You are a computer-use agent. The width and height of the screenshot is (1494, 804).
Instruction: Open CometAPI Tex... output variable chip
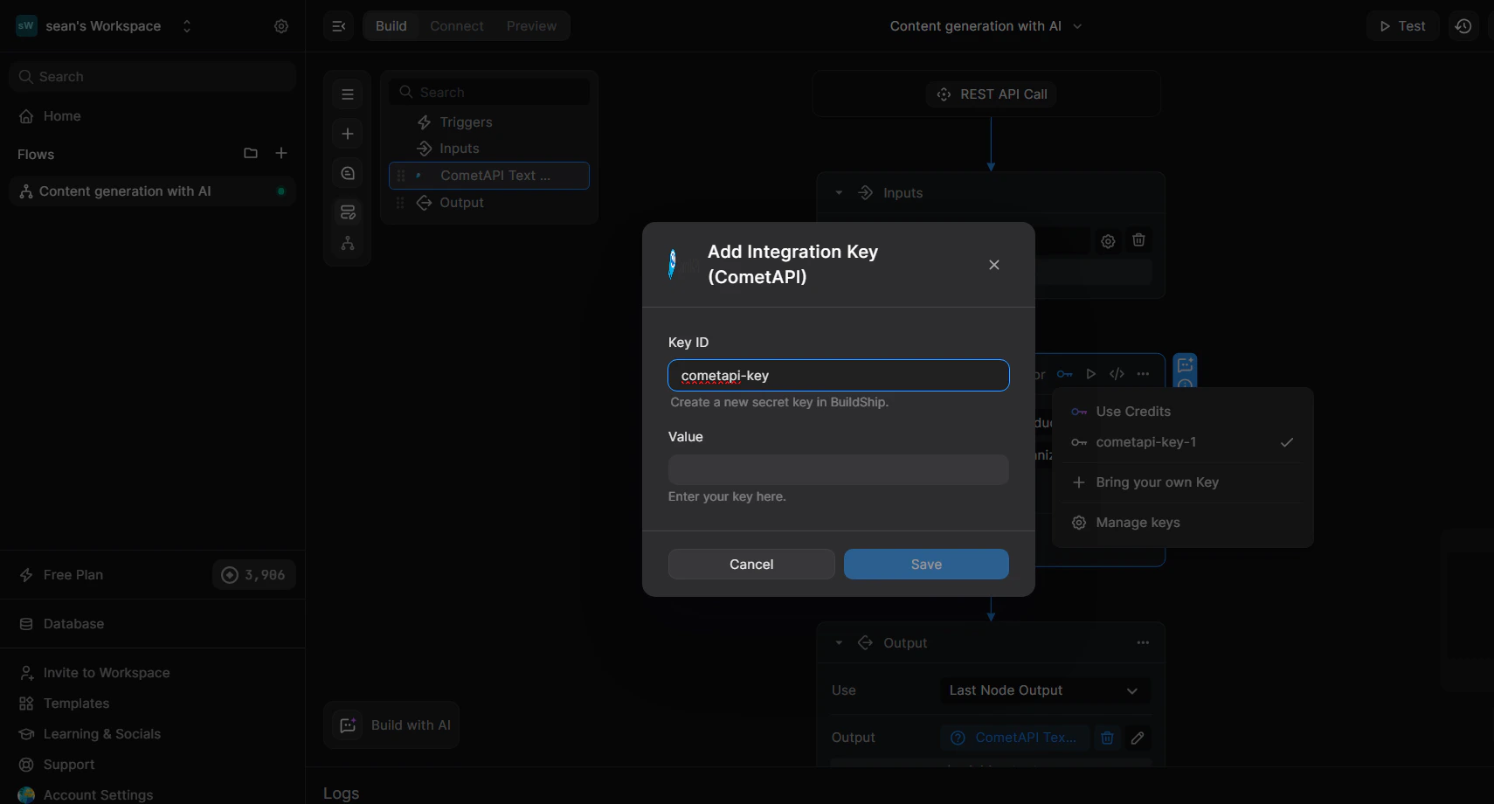(x=1015, y=738)
